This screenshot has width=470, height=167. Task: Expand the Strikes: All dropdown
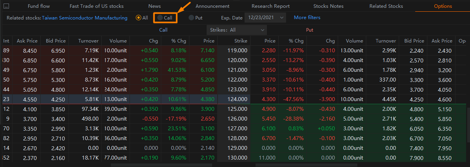tap(237, 30)
